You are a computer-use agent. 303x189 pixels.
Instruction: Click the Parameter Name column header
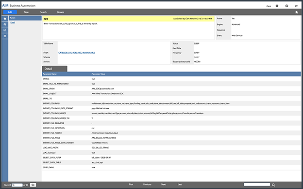[50, 74]
